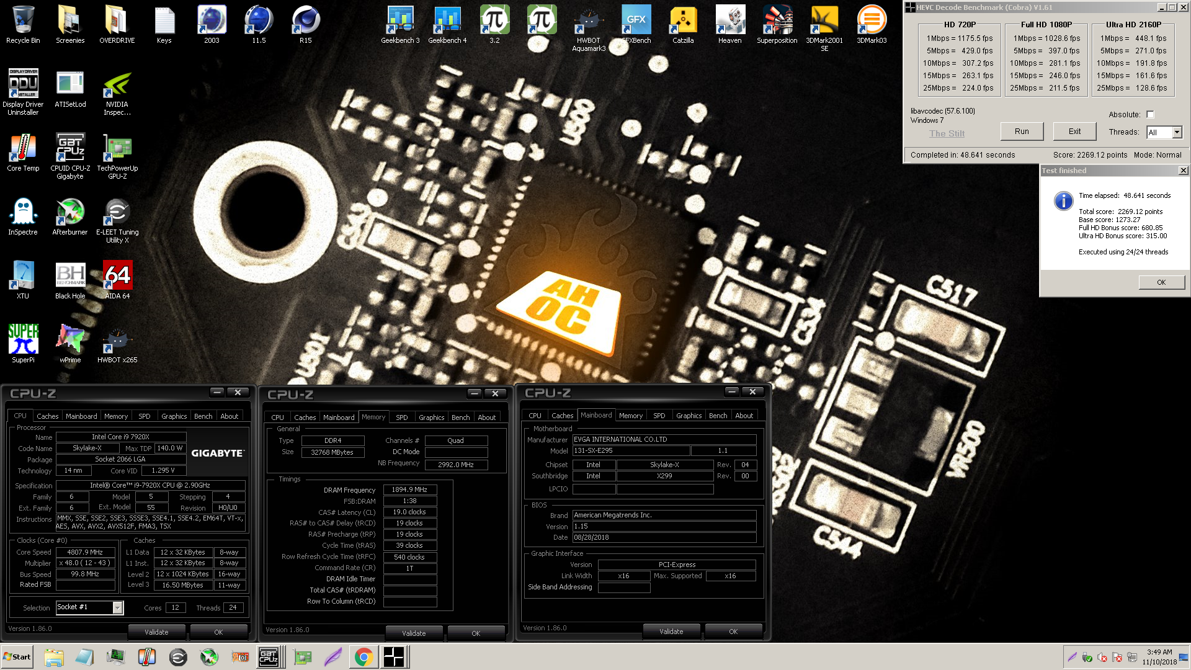
Task: Open NVIDIA Inspector shortcut
Action: (117, 92)
